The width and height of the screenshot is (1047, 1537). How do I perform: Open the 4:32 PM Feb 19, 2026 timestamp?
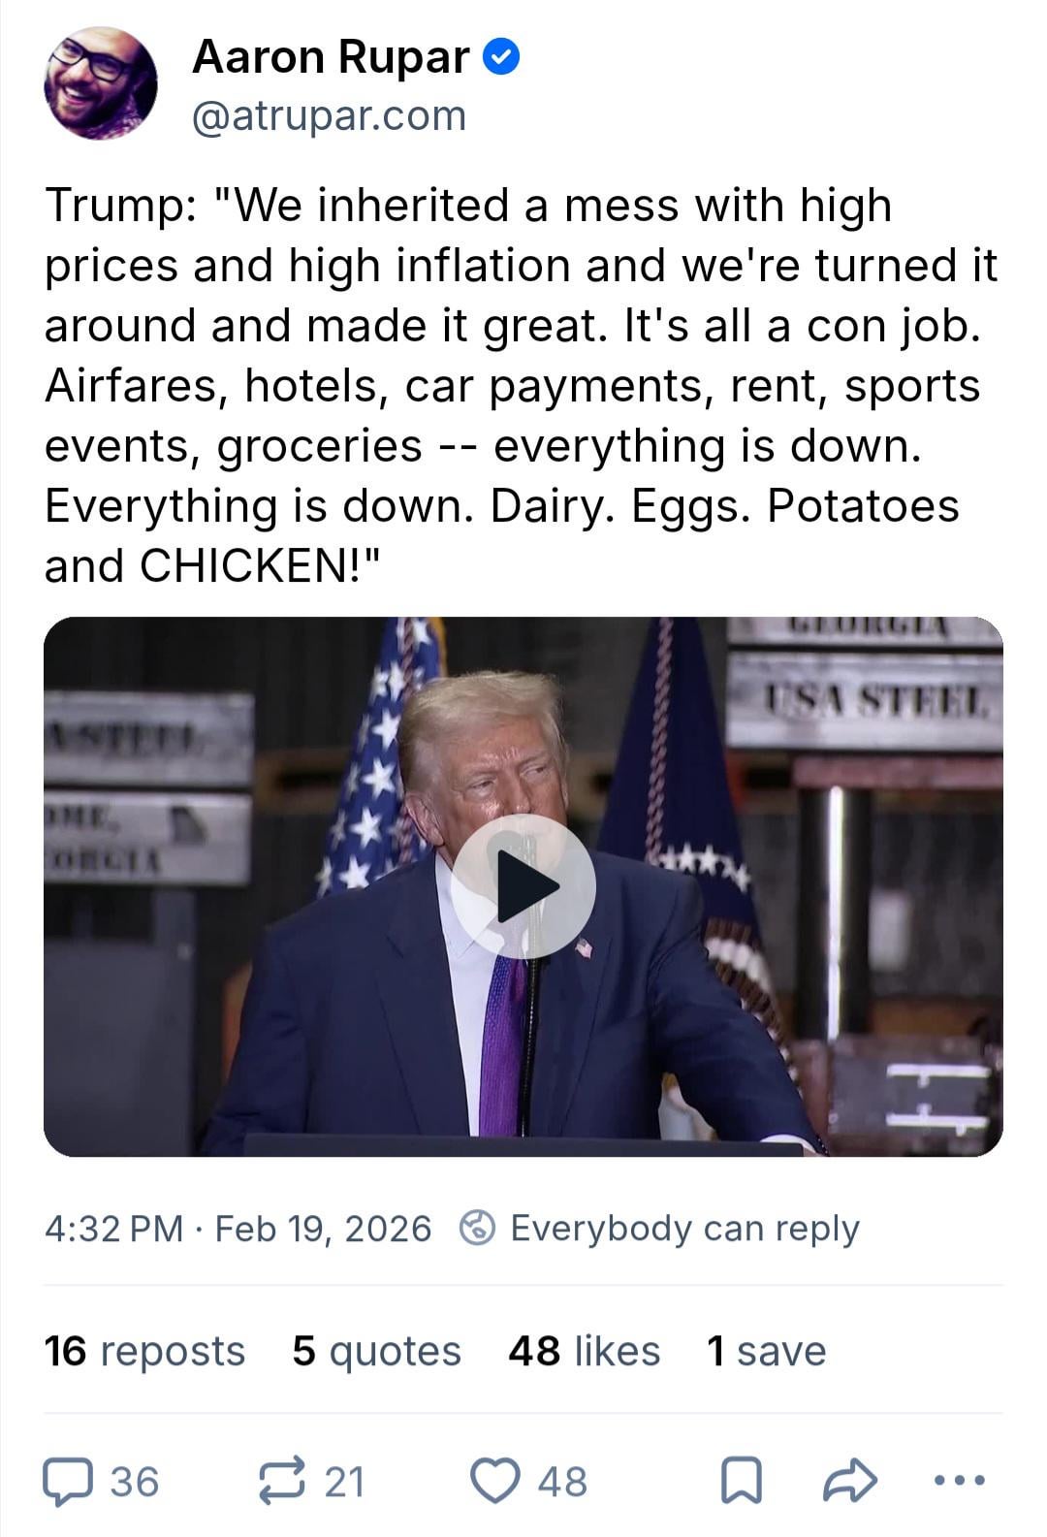(x=238, y=1229)
